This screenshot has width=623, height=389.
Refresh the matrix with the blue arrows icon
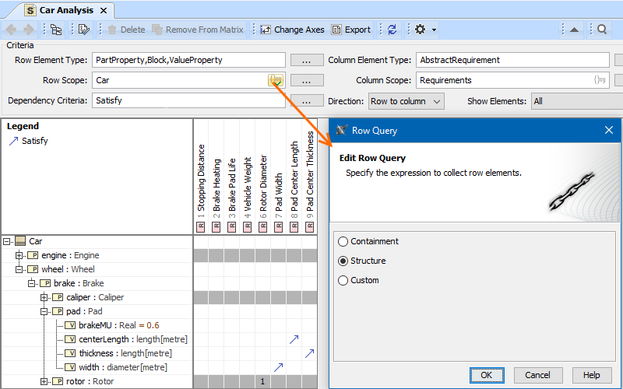392,30
